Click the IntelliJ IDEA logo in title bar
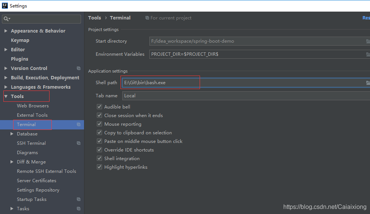Screen dimensions: 370x214 point(5,6)
